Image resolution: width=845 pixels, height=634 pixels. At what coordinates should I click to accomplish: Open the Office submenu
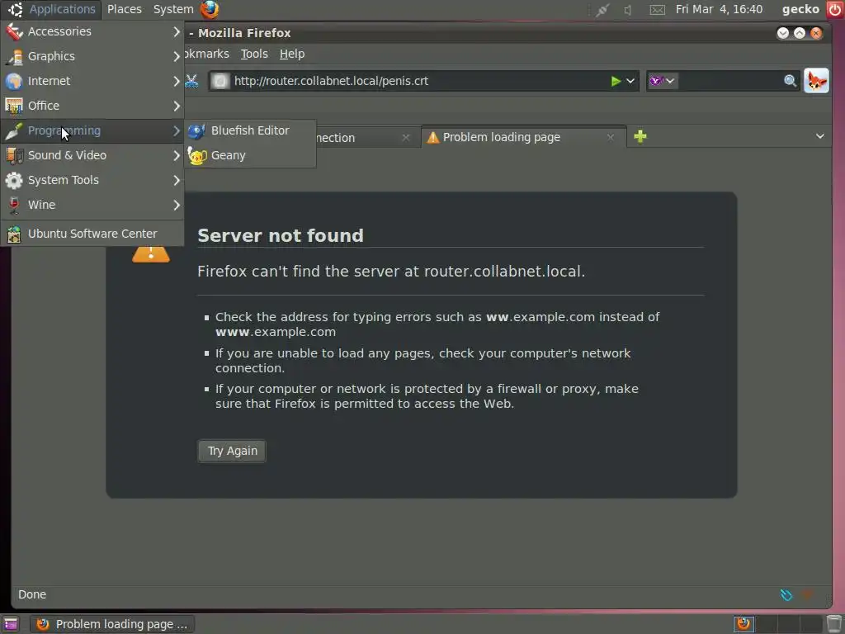pyautogui.click(x=92, y=106)
